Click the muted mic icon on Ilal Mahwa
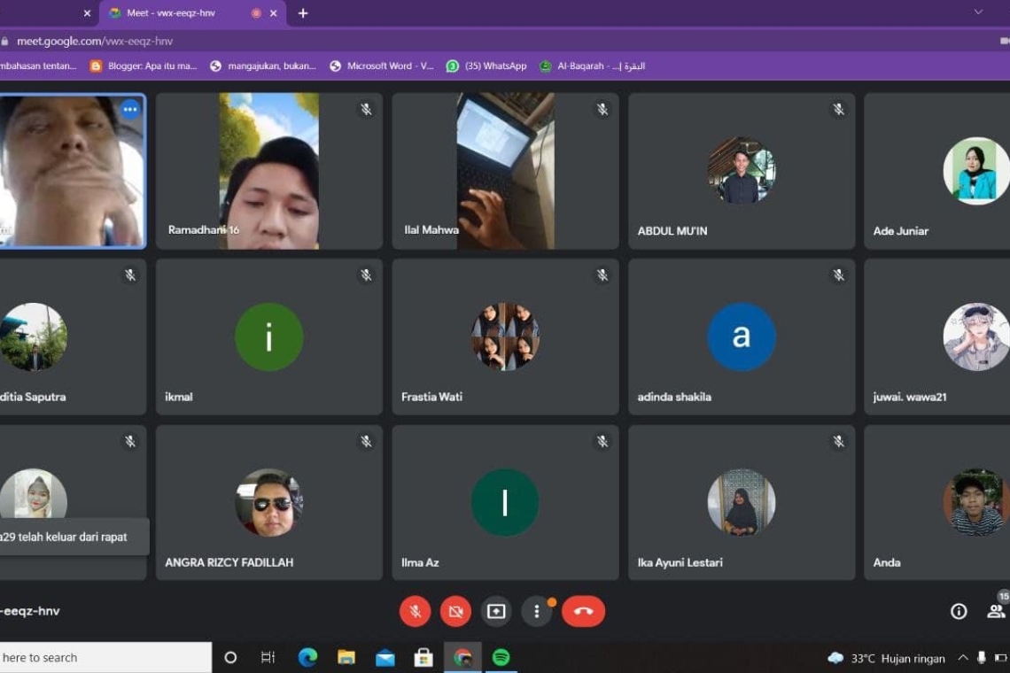This screenshot has width=1010, height=673. click(602, 110)
